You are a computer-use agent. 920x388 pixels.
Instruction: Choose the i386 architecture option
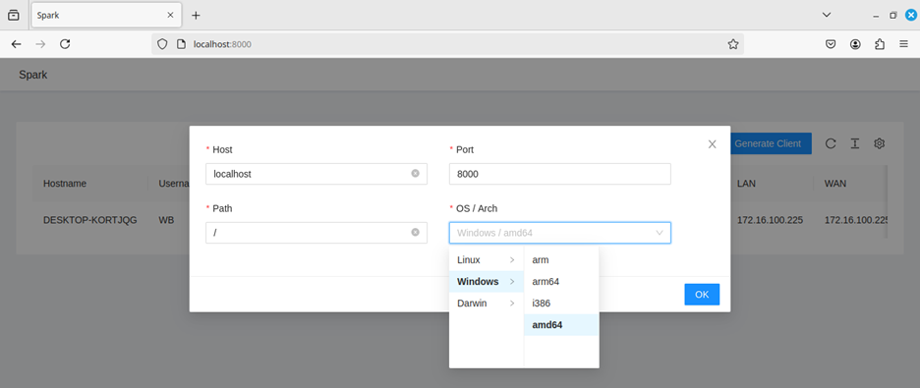click(x=561, y=303)
